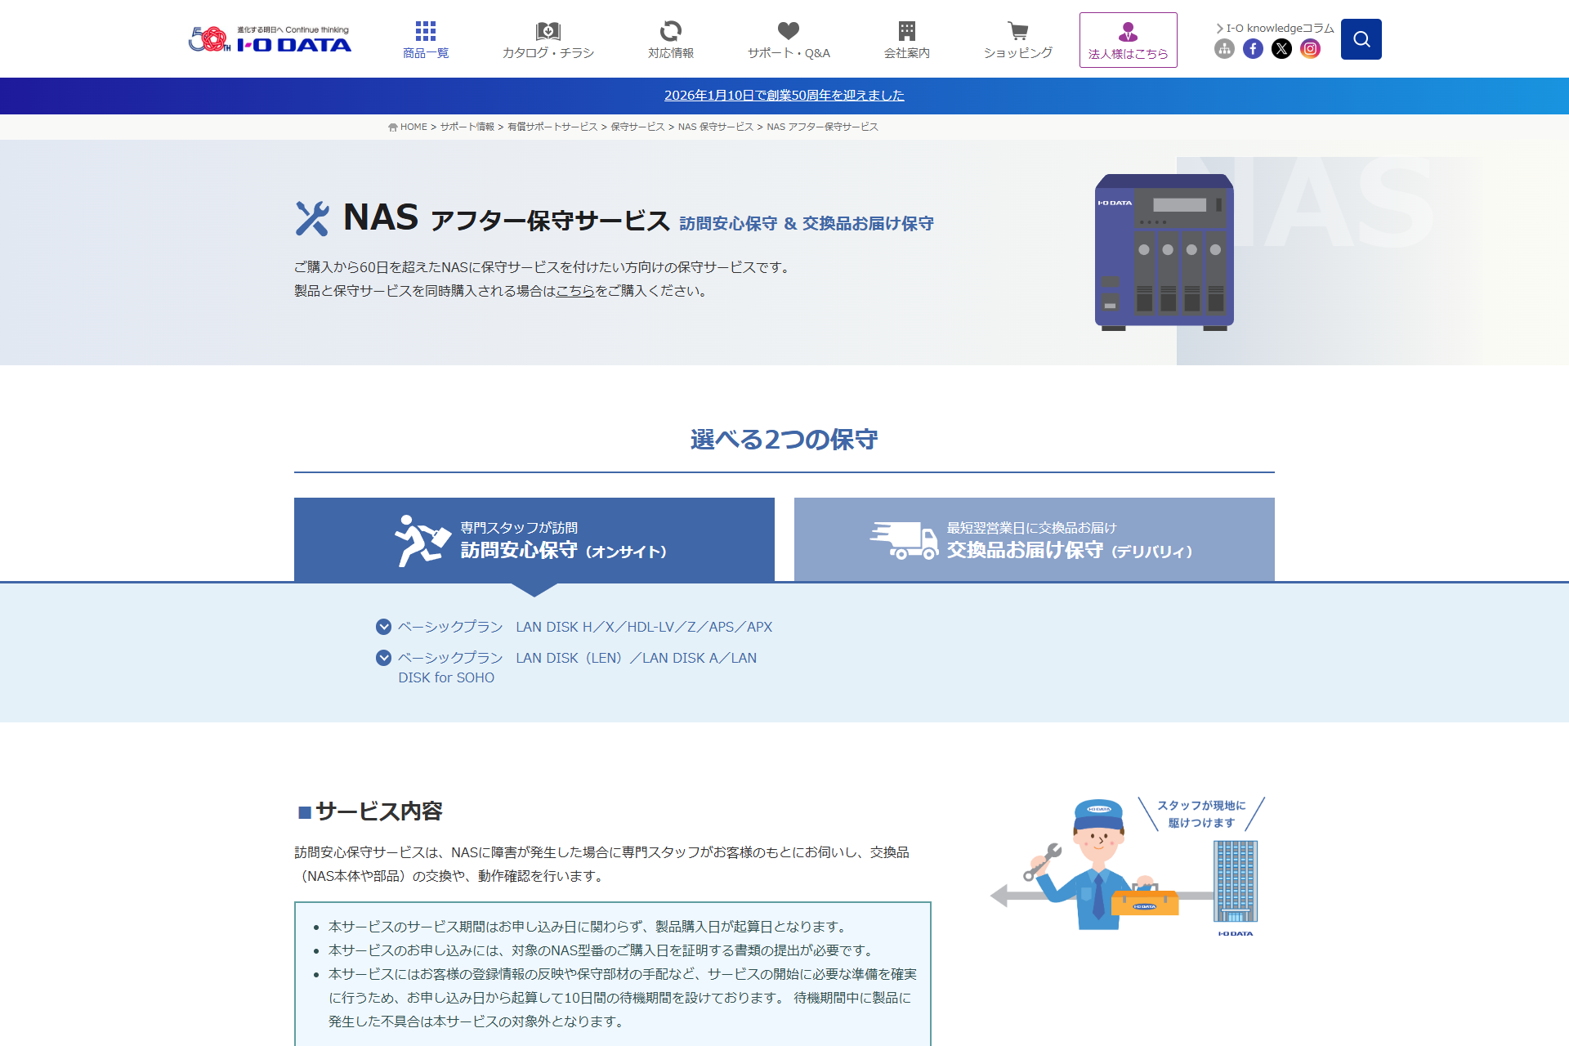Follow the こちら link in description
Viewport: 1569px width, 1046px height.
pos(575,291)
